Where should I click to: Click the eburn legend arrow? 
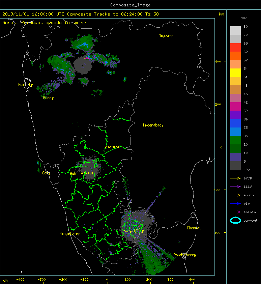click(235, 195)
